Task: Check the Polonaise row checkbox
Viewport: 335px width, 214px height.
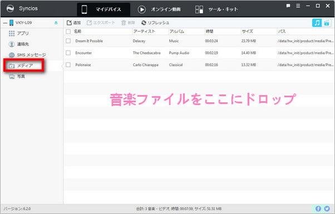Action: click(x=68, y=64)
